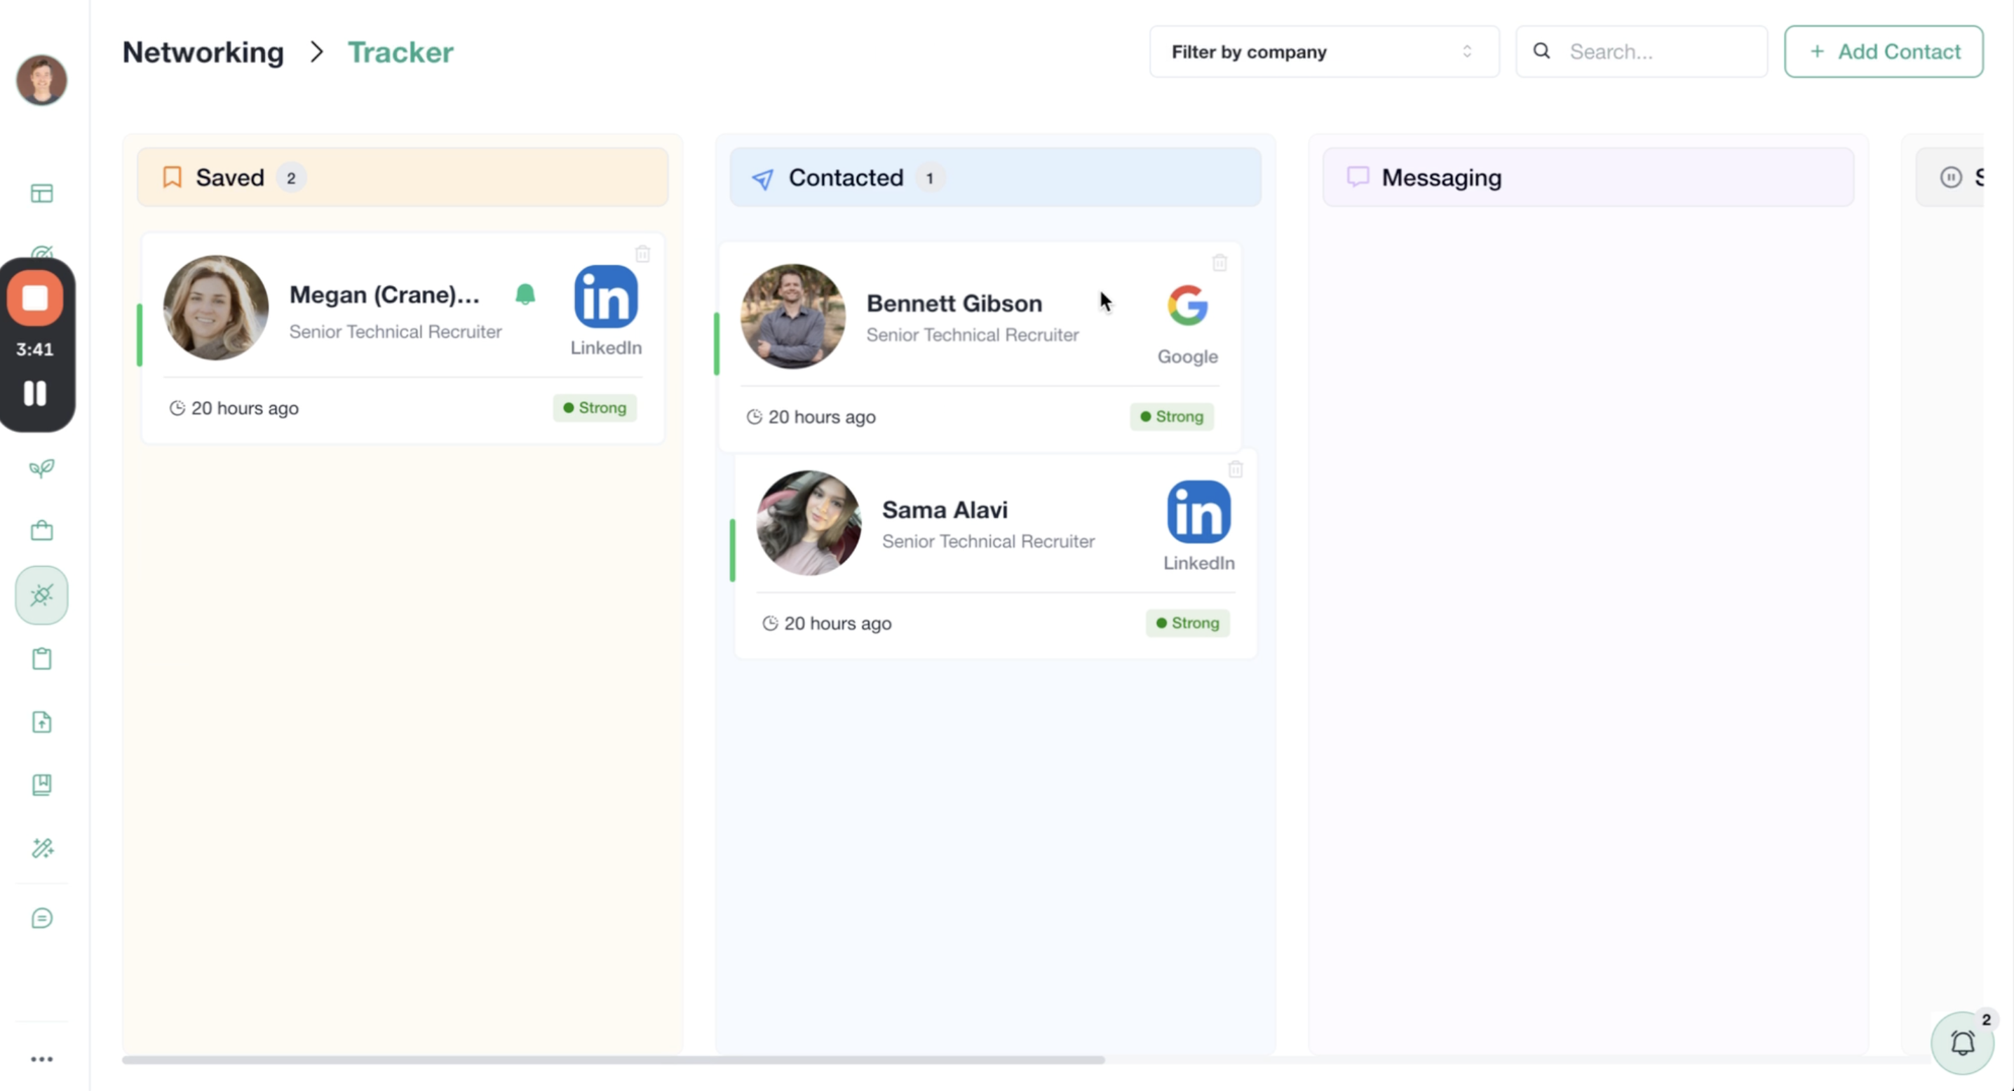The width and height of the screenshot is (2014, 1091).
Task: Stop the recording with the red stop button
Action: point(35,298)
